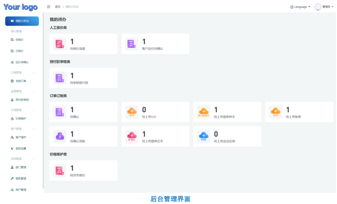This screenshot has height=204, width=337.
Task: Click the purple money bag 待确认到账 icon
Action: (60, 136)
